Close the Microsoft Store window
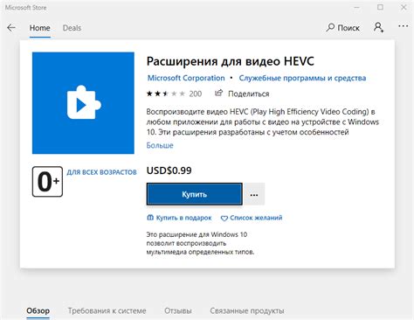 point(404,7)
